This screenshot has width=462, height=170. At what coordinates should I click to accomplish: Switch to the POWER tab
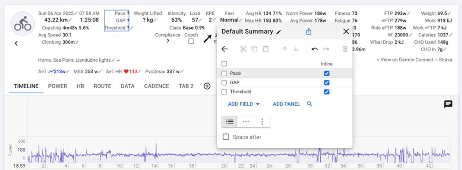pyautogui.click(x=57, y=86)
